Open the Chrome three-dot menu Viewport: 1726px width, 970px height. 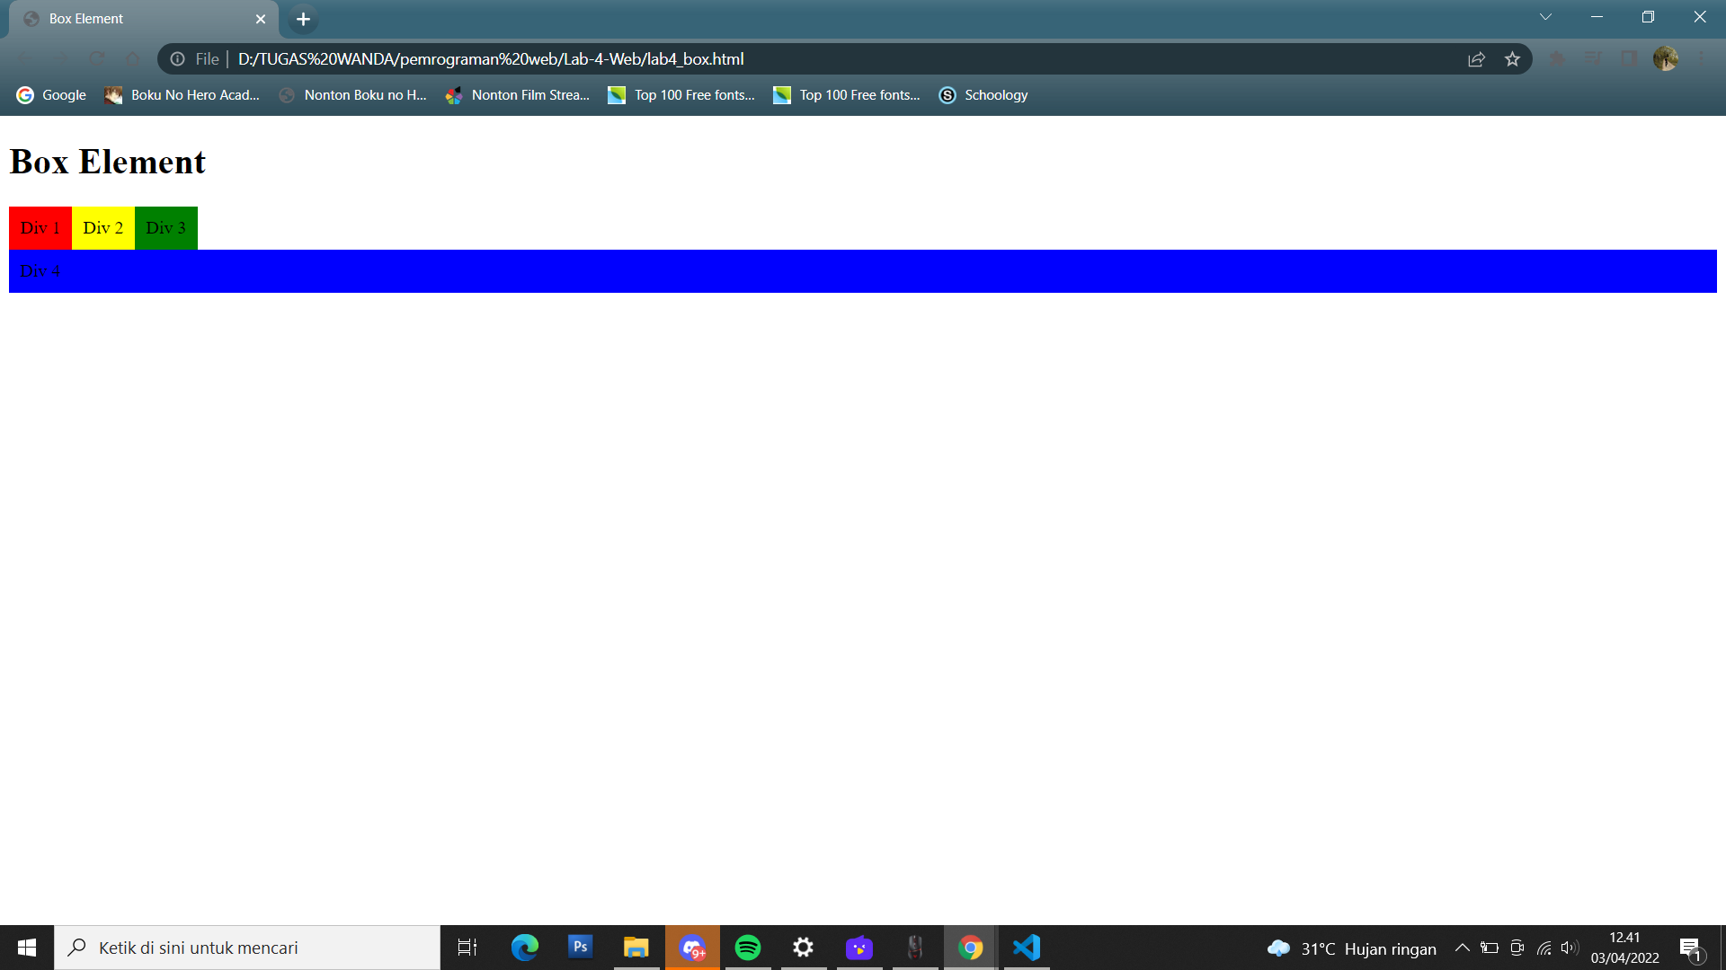point(1700,58)
